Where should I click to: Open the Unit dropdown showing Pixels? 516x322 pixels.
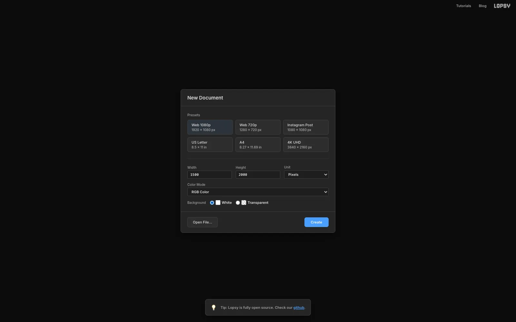click(306, 175)
